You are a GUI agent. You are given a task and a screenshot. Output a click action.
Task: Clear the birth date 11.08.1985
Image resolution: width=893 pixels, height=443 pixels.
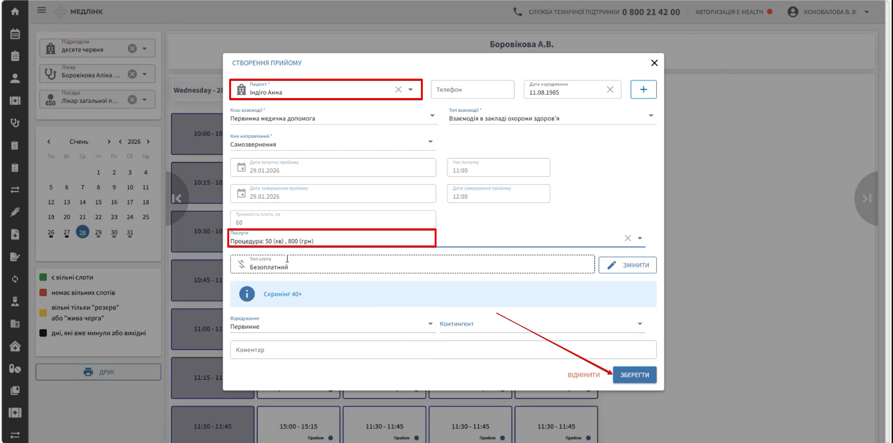click(x=610, y=90)
